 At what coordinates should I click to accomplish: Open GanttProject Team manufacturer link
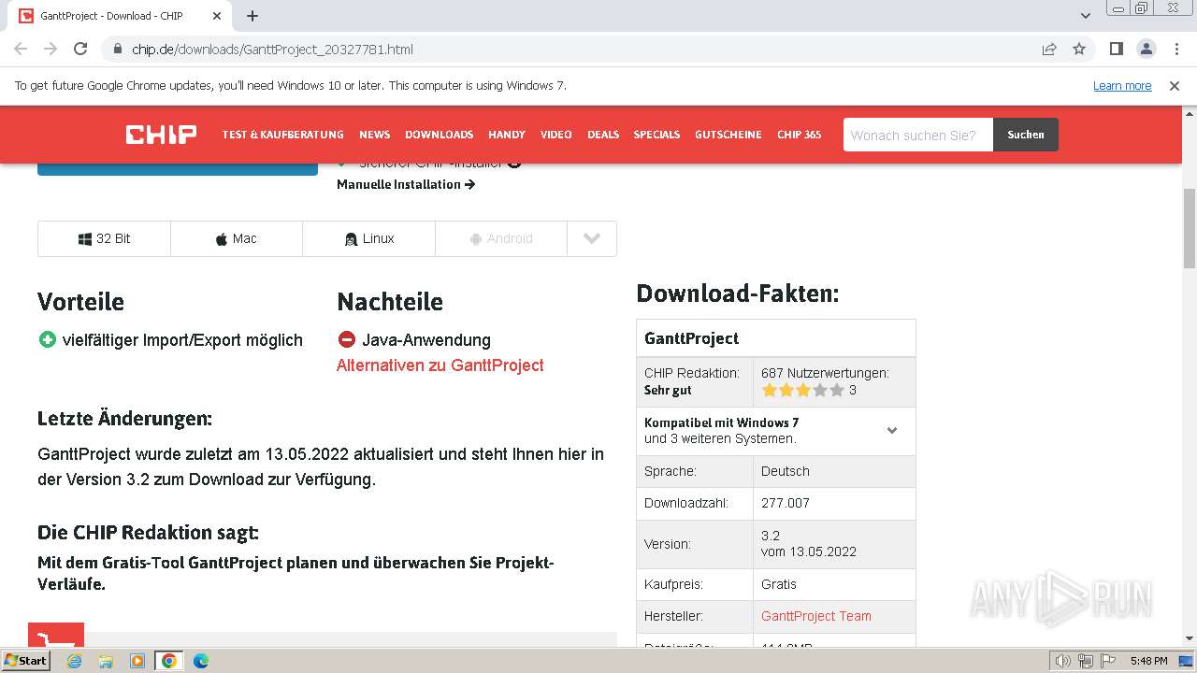815,616
